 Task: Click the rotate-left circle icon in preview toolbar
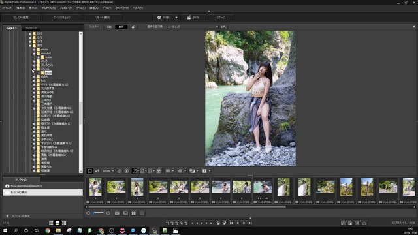(x=120, y=171)
